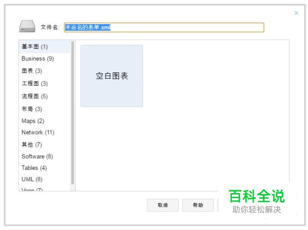This screenshot has height=230, width=308.
Task: Select the Software (8) category
Action: 45,156
